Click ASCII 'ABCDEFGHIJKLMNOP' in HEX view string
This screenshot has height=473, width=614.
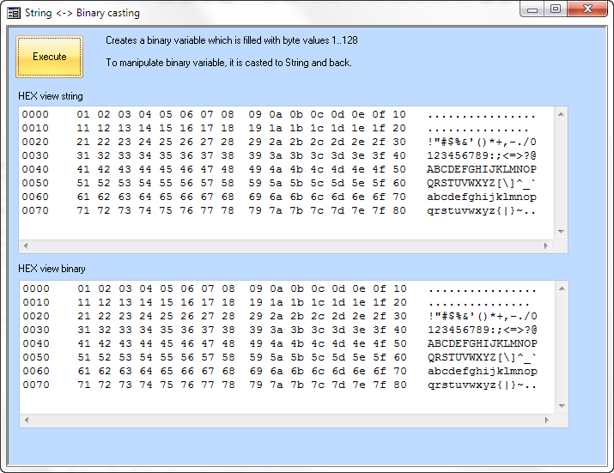[x=482, y=169]
